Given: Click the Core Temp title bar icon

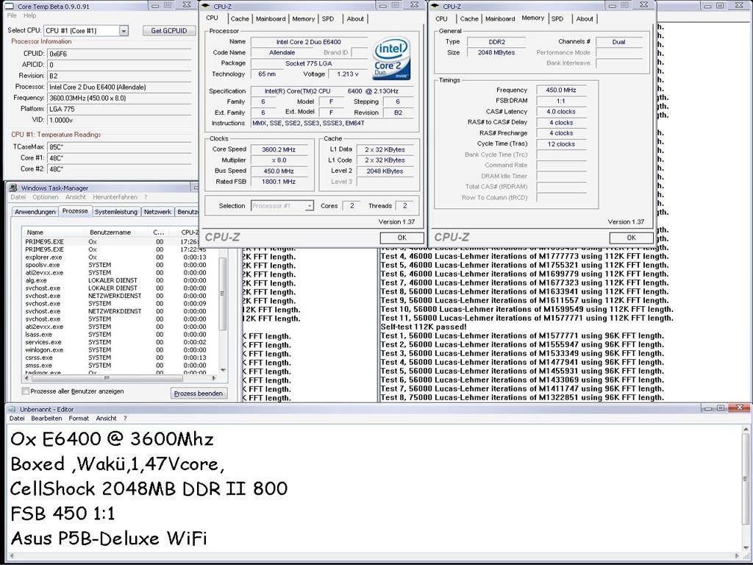Looking at the screenshot, I should (x=9, y=6).
